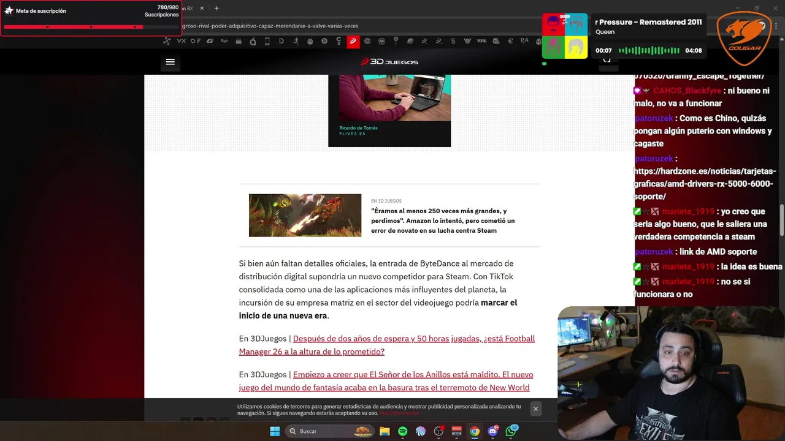
Task: Click the Amazon article thumbnail image
Action: pyautogui.click(x=305, y=215)
